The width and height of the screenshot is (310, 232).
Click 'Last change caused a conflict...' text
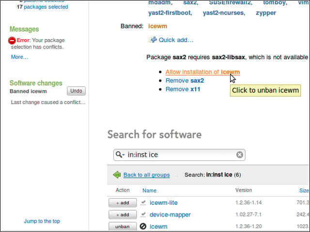[48, 102]
